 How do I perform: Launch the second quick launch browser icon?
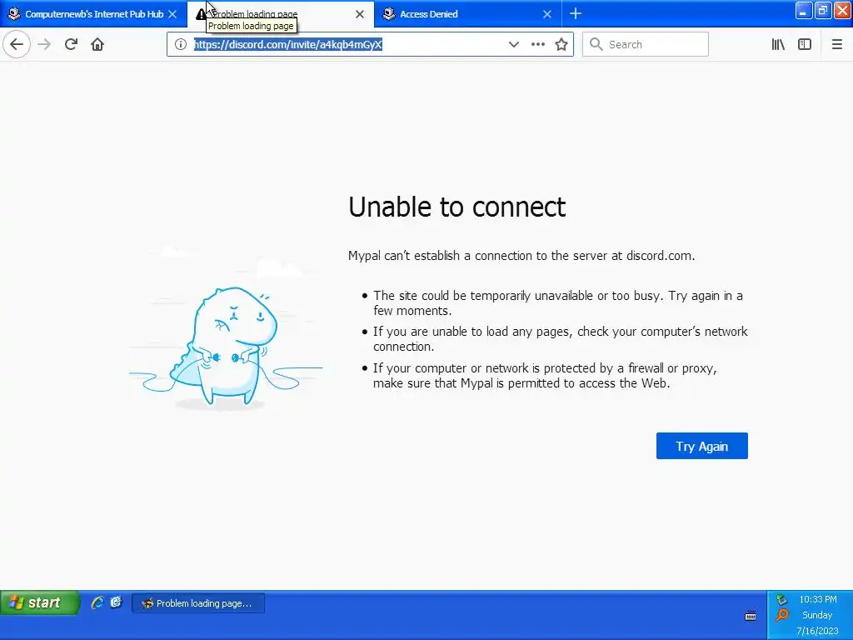click(x=116, y=602)
